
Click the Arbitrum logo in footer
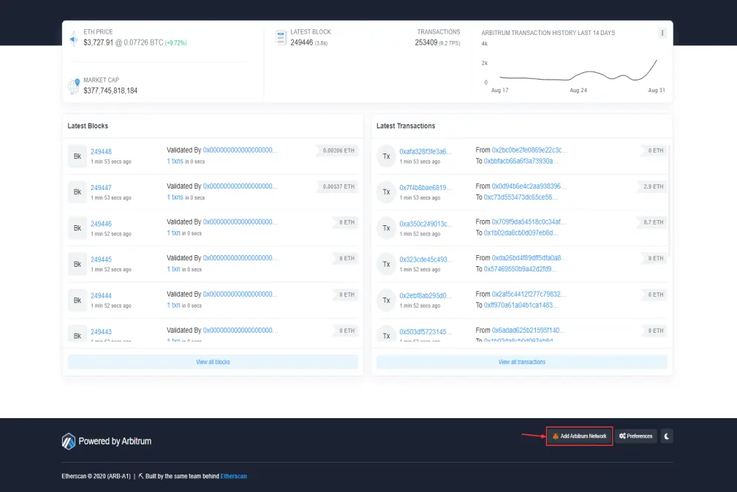[x=69, y=442]
